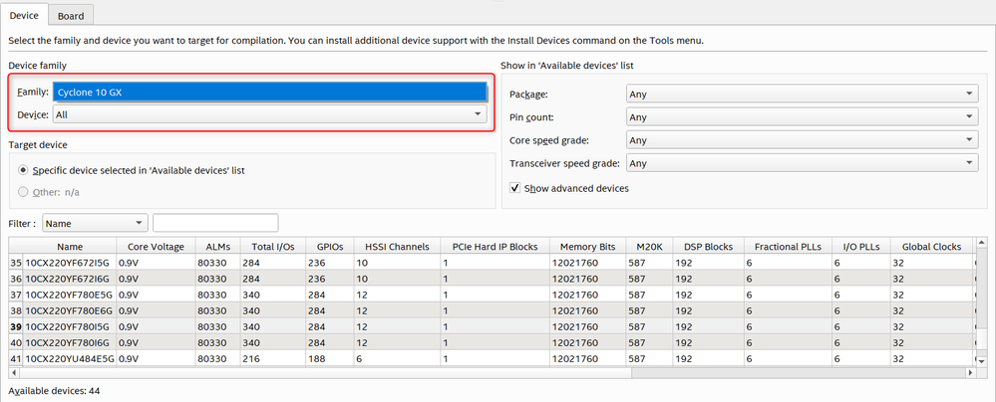Click the Memory Bits column header
Viewport: 996px width, 402px height.
[587, 246]
